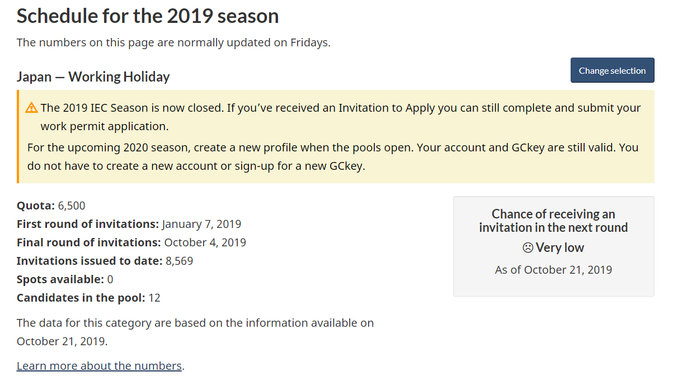Viewport: 678px width, 386px height.
Task: Click the Japan — Working Holiday subheading
Action: point(93,77)
